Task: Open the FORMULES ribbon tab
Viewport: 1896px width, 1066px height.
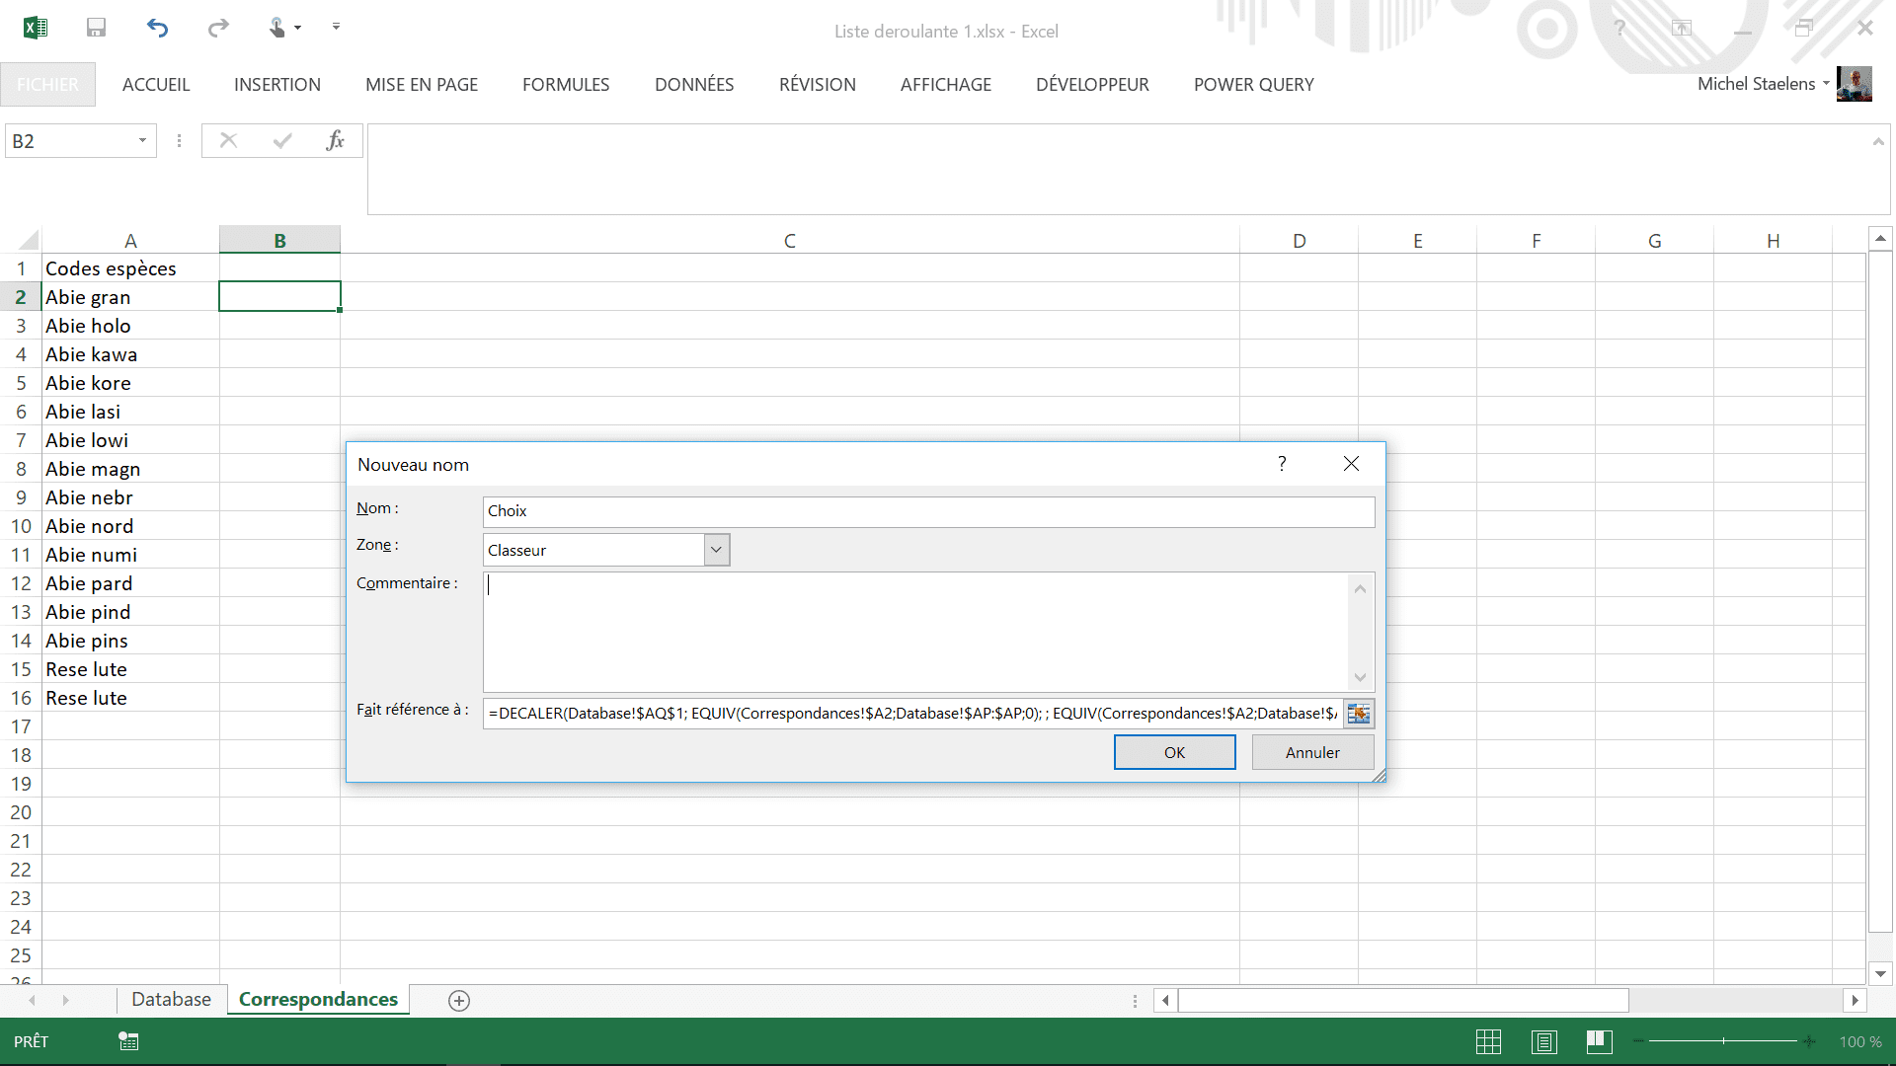Action: pyautogui.click(x=566, y=85)
